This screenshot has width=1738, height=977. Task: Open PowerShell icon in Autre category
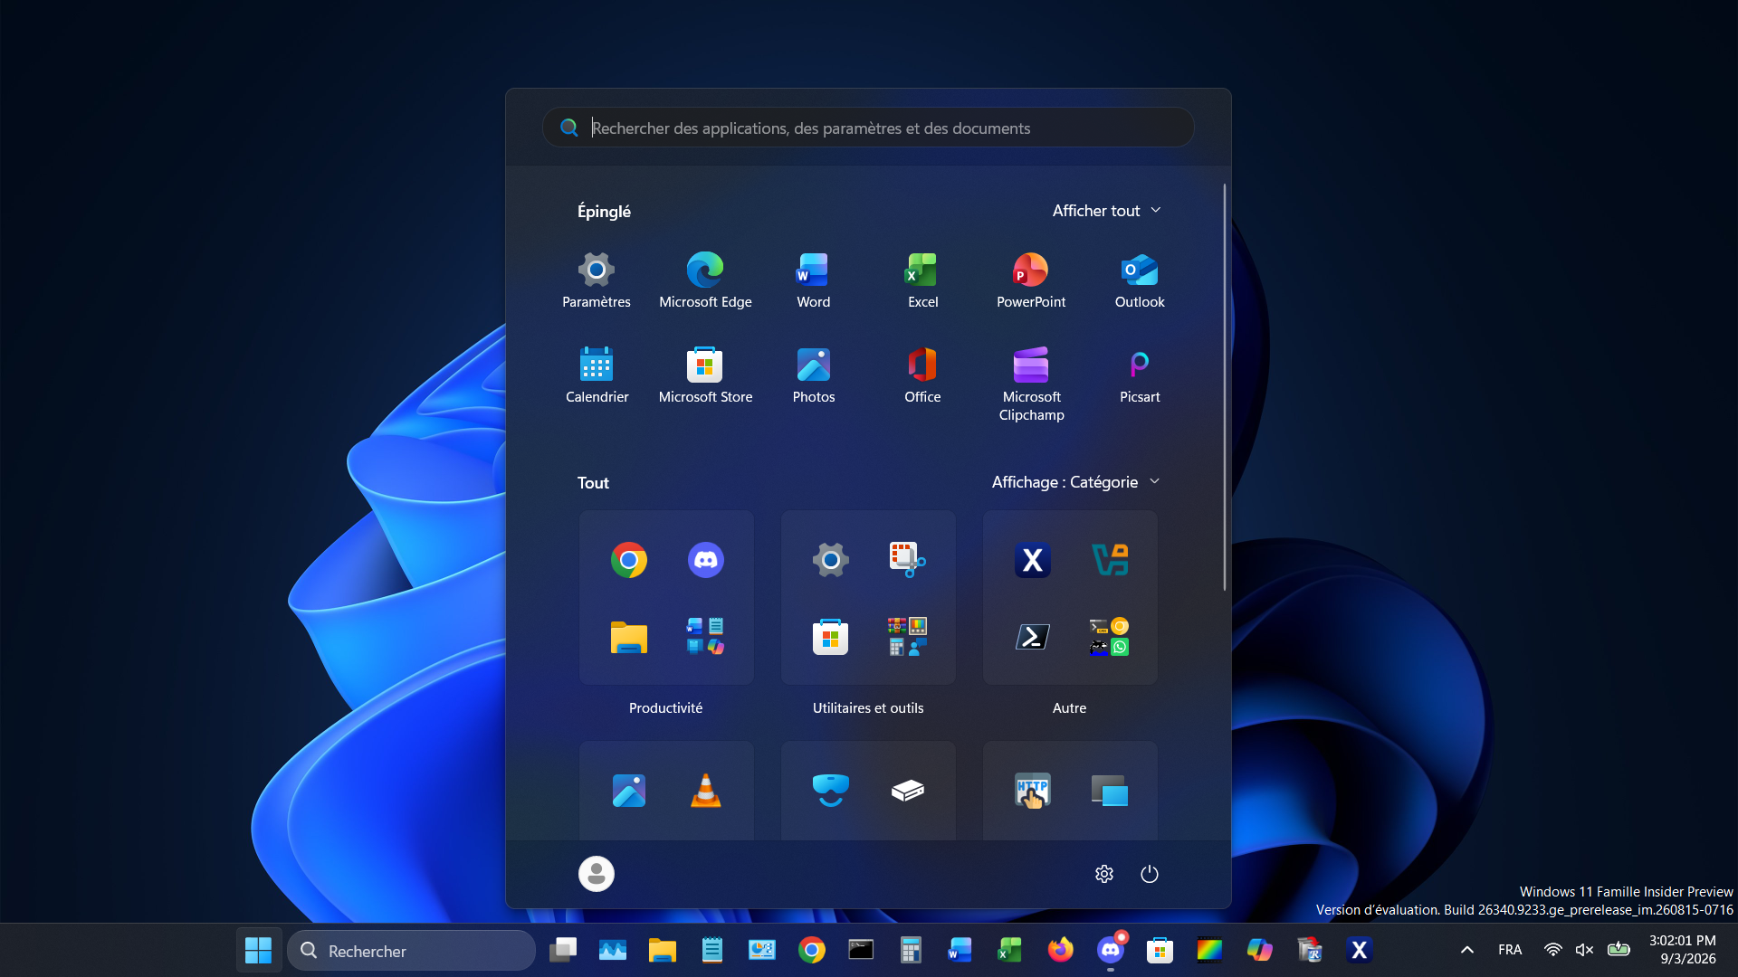pos(1032,637)
